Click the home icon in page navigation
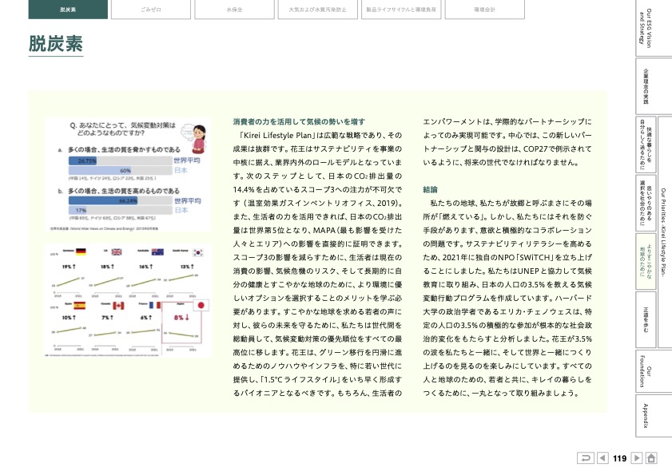 652,458
